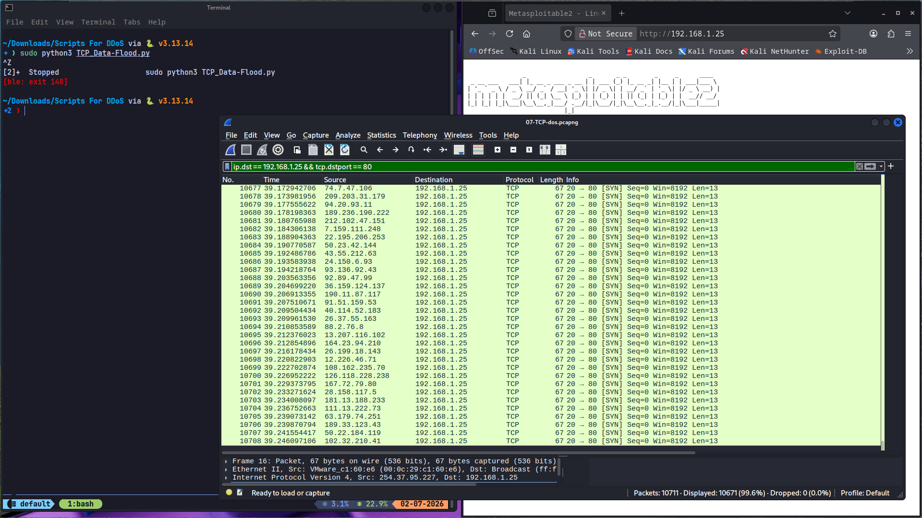This screenshot has width=922, height=518.
Task: Open the Analyze menu in Wireshark
Action: tap(348, 135)
